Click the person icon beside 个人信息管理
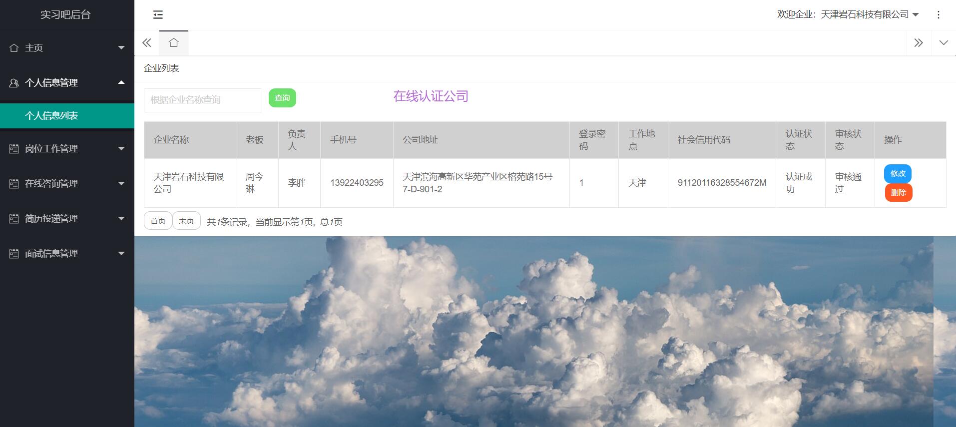Screen dimensions: 956x427 [x=14, y=83]
